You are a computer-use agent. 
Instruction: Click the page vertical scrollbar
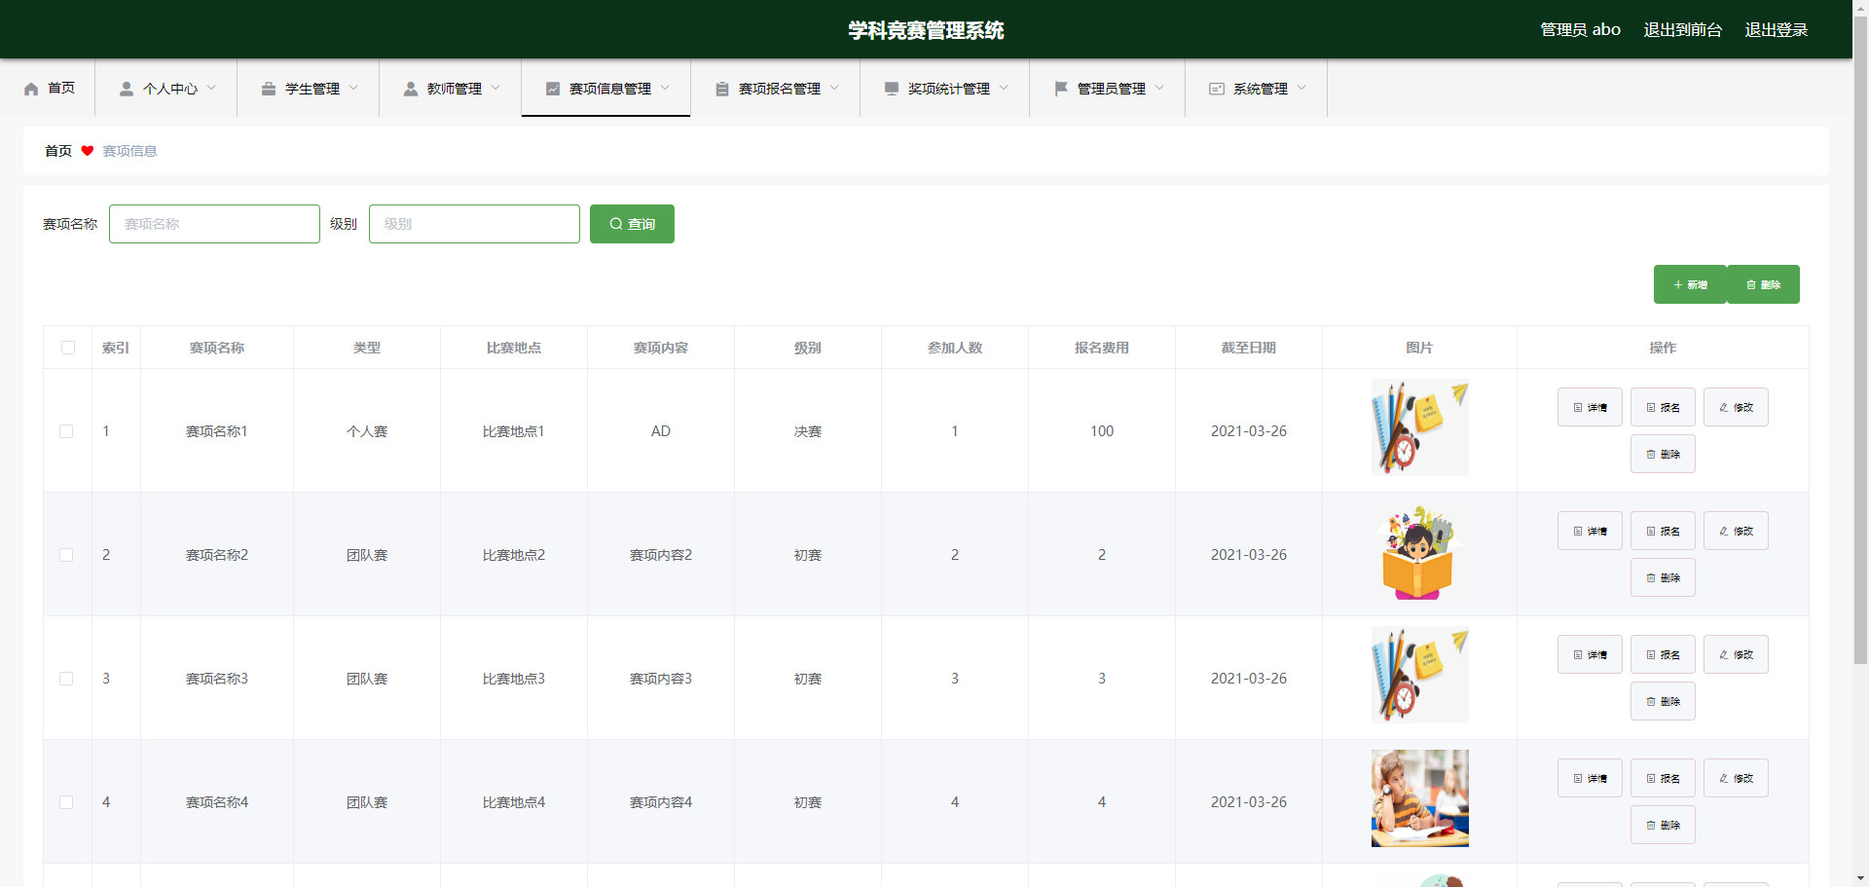tap(1860, 389)
